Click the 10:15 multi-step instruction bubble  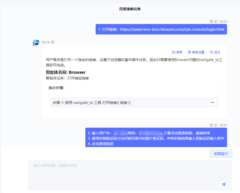(156, 138)
